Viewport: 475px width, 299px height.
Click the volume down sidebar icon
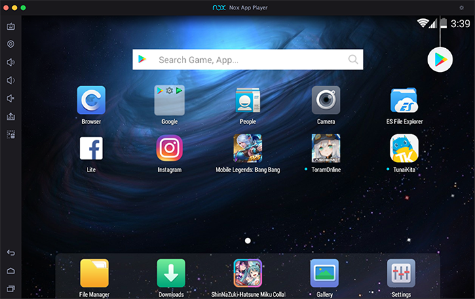[x=11, y=80]
